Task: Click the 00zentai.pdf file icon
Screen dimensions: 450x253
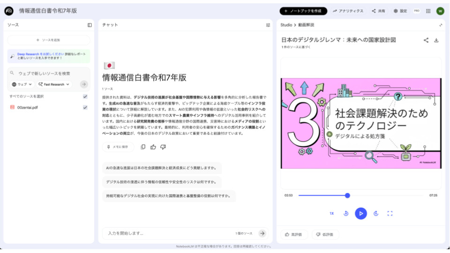Action: click(12, 107)
